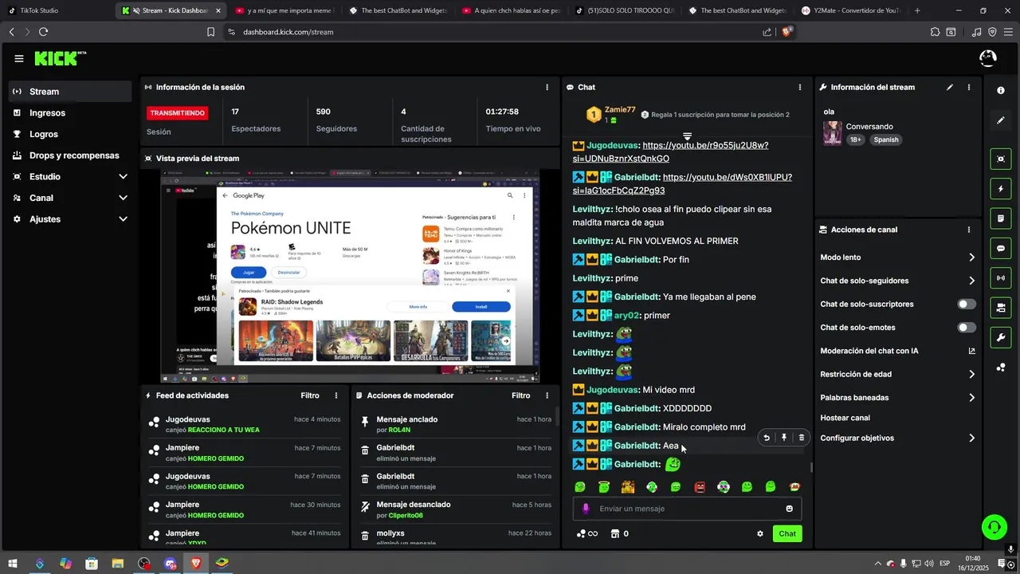This screenshot has height=574, width=1020.
Task: Toggle Chat de solo-emotes switch
Action: tap(967, 328)
